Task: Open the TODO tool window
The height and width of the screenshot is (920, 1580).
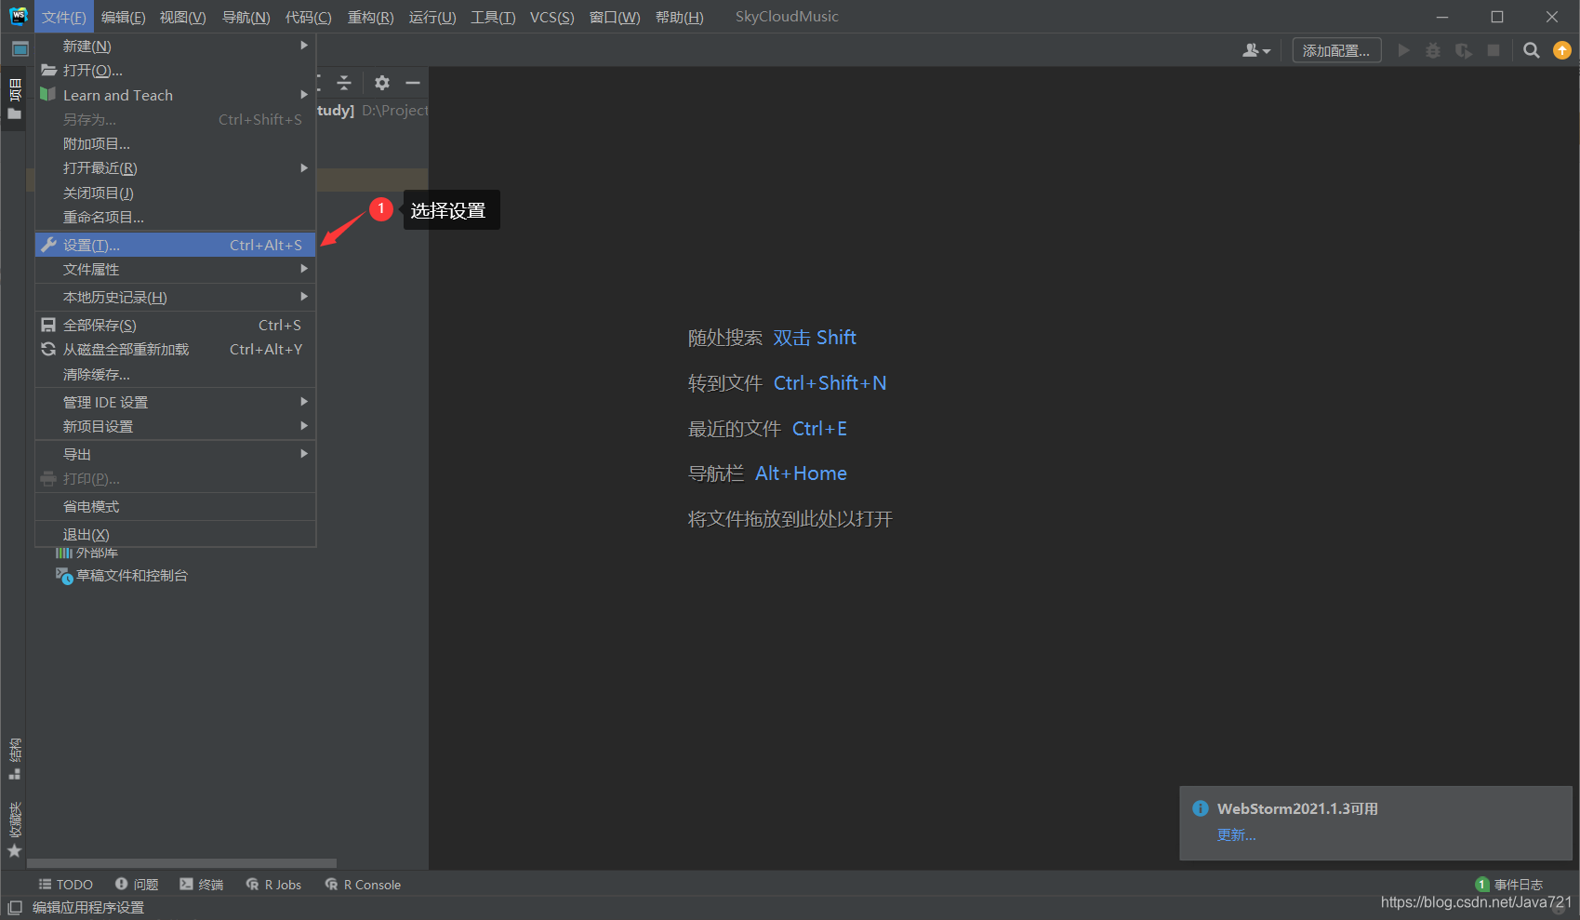Action: pyautogui.click(x=65, y=885)
